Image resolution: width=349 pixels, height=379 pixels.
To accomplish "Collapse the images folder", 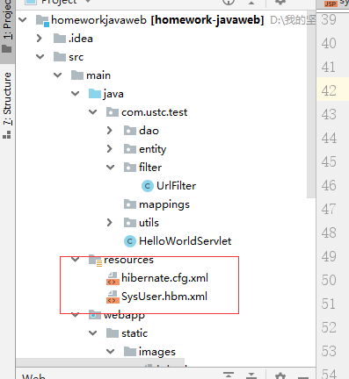I will tap(111, 352).
